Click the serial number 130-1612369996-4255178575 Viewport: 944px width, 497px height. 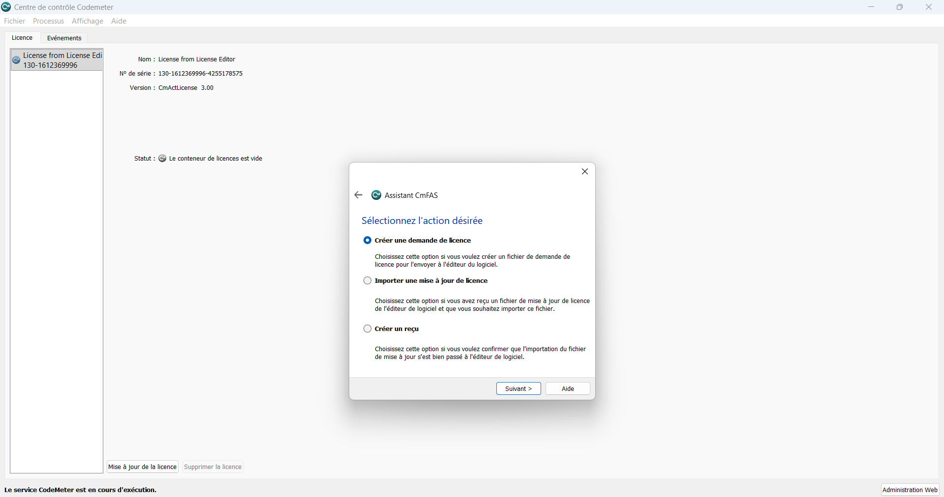point(200,74)
